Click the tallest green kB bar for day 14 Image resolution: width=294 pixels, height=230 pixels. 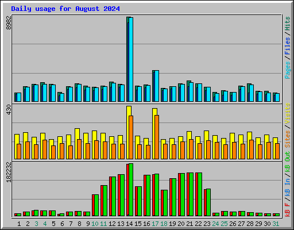[131, 190]
